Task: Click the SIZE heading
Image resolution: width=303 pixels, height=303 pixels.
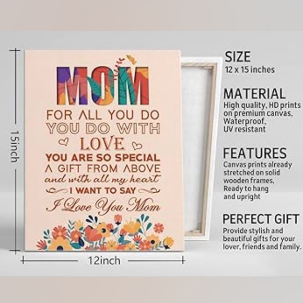Action: tap(238, 56)
